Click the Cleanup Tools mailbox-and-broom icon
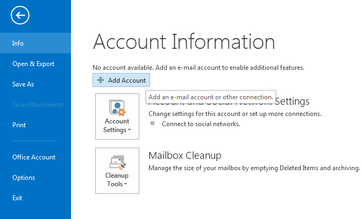 click(x=117, y=162)
